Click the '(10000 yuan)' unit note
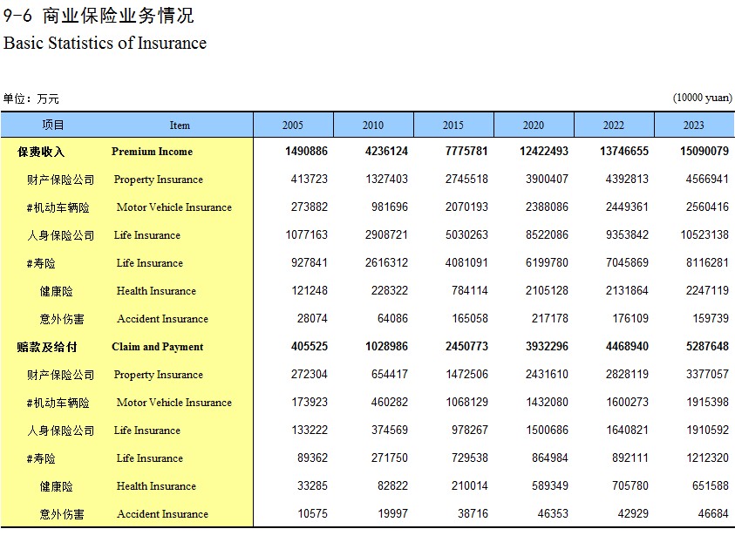The image size is (735, 556). pos(702,98)
